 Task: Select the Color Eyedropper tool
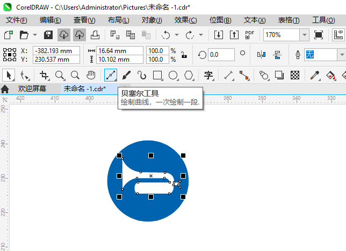pos(315,76)
